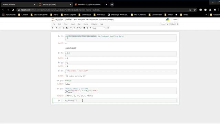Run the selected cell with Run button
220x124 pixels.
tap(79, 28)
